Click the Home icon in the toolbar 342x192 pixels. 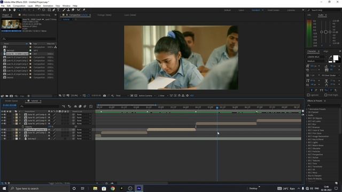point(4,10)
